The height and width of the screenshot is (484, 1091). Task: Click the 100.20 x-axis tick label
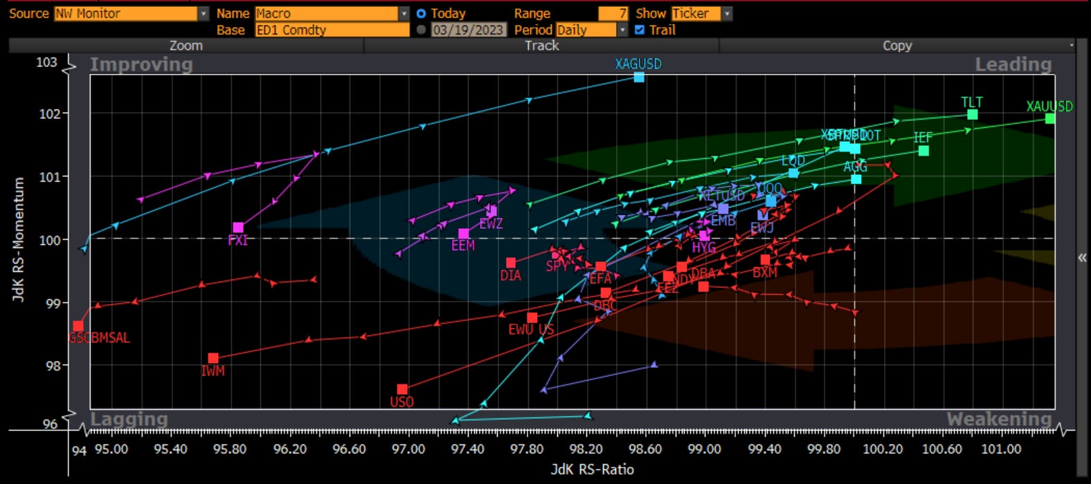pyautogui.click(x=883, y=449)
